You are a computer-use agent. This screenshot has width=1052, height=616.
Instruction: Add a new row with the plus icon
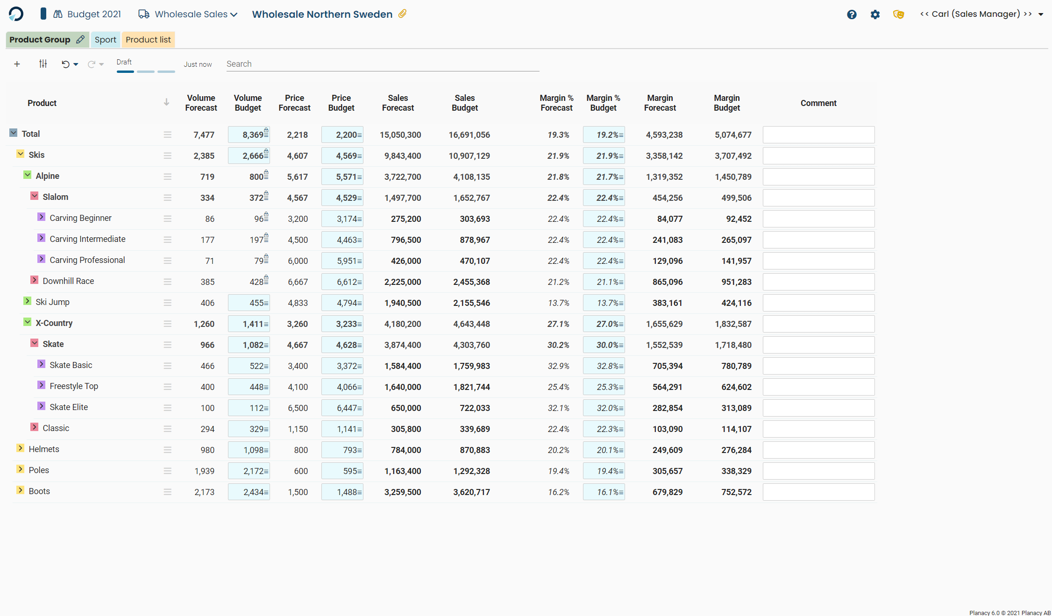coord(17,64)
